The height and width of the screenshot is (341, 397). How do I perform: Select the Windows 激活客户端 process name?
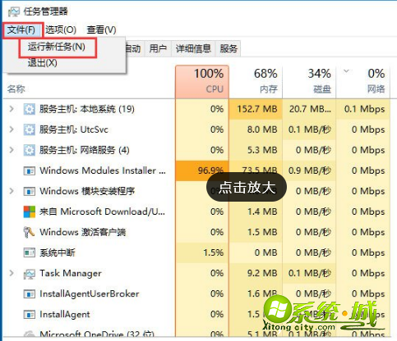tap(83, 232)
